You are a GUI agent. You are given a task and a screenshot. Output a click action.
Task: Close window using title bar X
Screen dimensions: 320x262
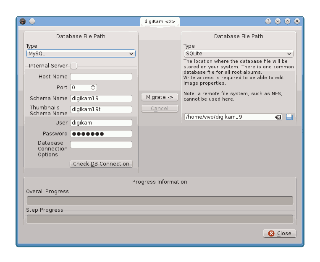(x=297, y=21)
